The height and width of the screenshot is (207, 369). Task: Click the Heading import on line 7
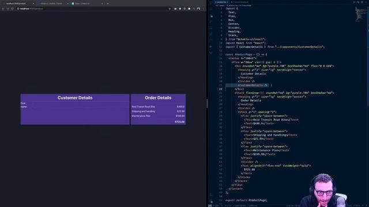pos(234,32)
